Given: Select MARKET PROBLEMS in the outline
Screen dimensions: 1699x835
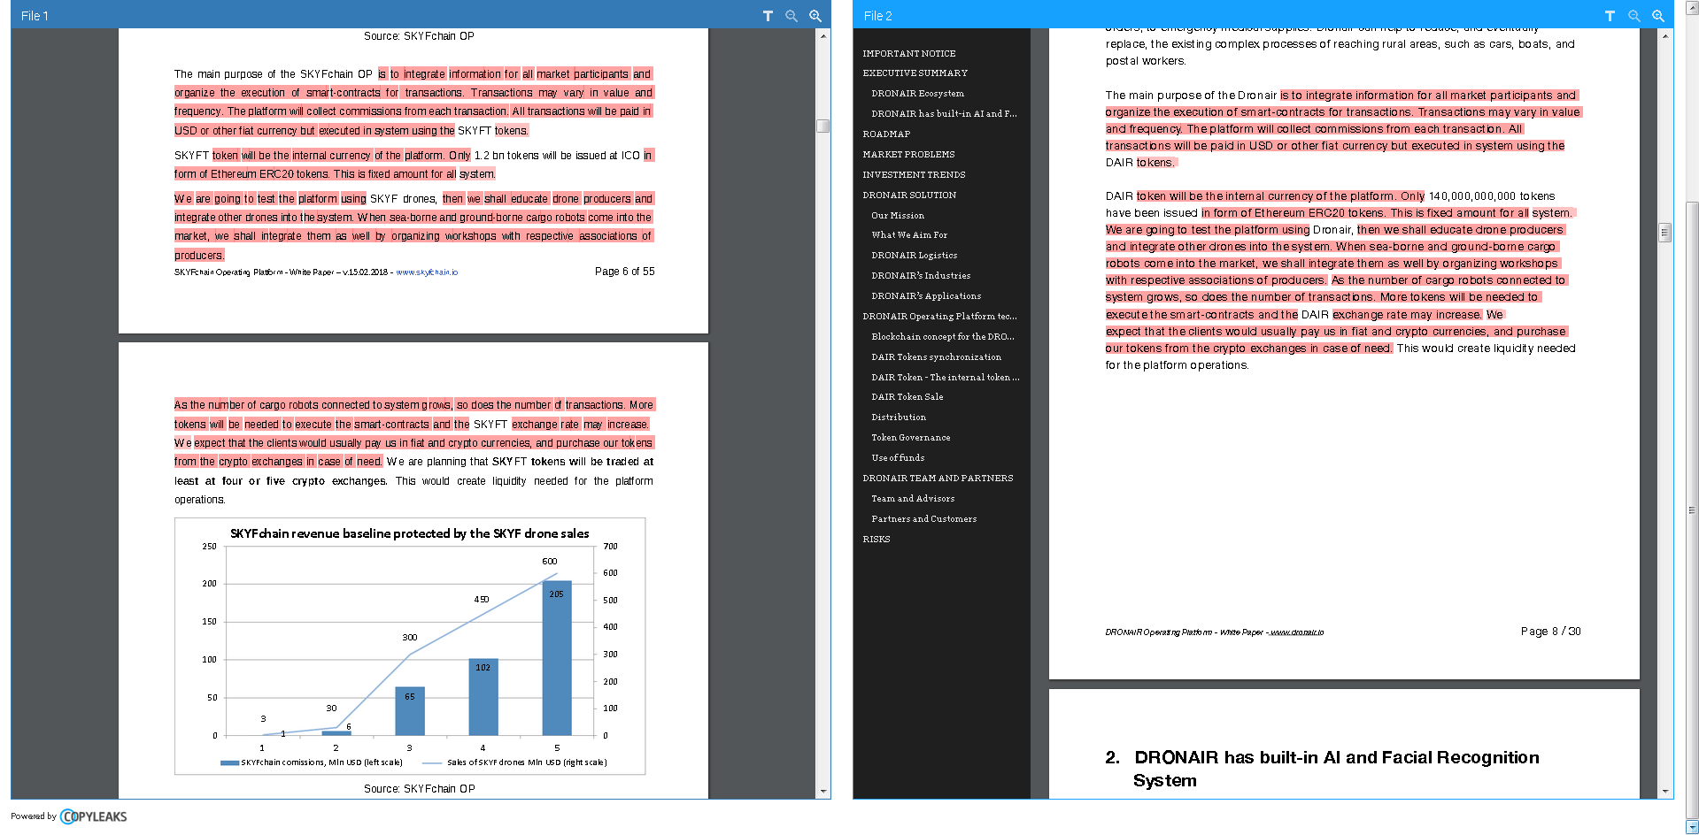Looking at the screenshot, I should [908, 155].
